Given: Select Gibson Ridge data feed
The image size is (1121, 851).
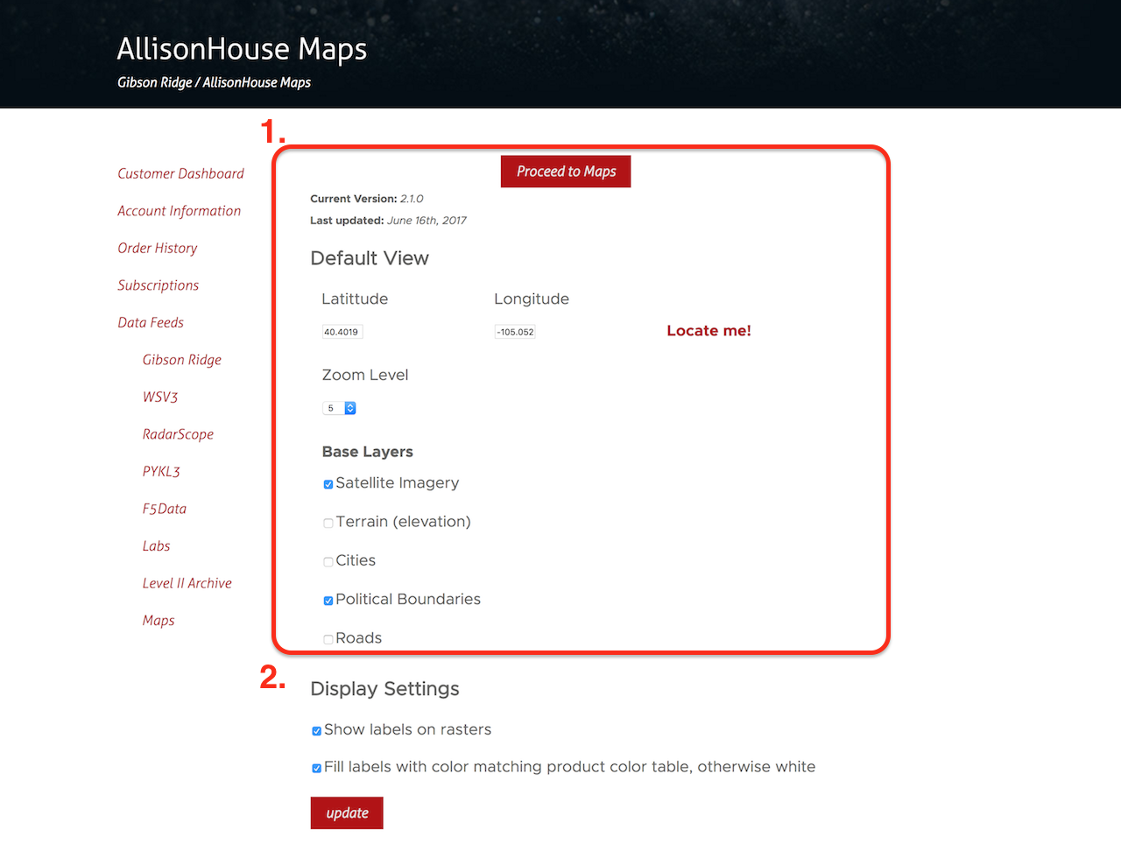Looking at the screenshot, I should coord(181,360).
